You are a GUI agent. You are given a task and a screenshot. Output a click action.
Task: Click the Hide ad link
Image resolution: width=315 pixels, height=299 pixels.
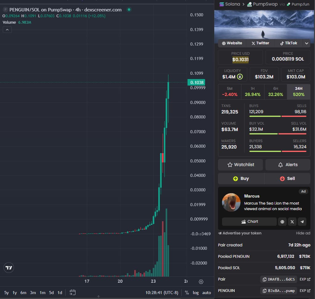pyautogui.click(x=303, y=233)
